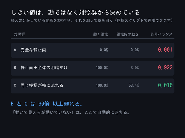Click the 領域内の動き column header
Screen dimensions: 185x138
(127, 34)
